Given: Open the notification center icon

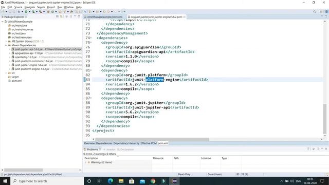Looking at the screenshot, I should point(322,181).
